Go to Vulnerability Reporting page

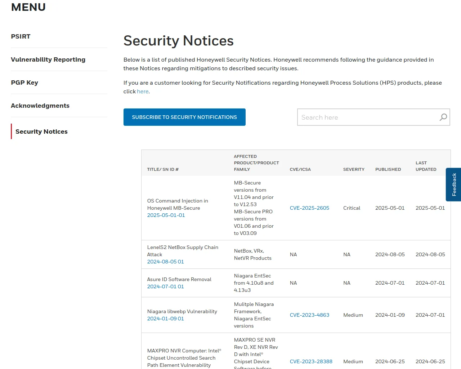(48, 59)
